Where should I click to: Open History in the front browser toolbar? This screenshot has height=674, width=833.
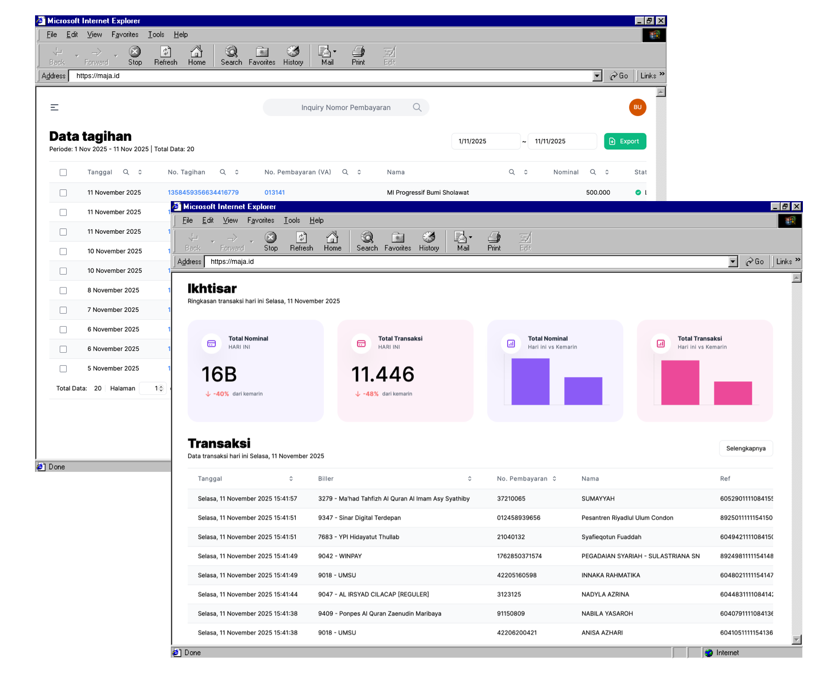click(429, 241)
